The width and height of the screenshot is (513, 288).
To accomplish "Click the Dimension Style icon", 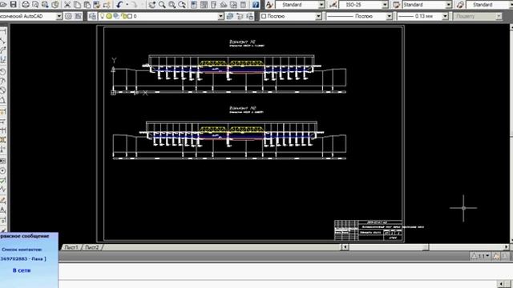I will [x=333, y=5].
